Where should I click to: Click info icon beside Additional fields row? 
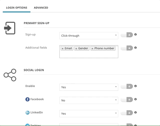click(x=135, y=48)
